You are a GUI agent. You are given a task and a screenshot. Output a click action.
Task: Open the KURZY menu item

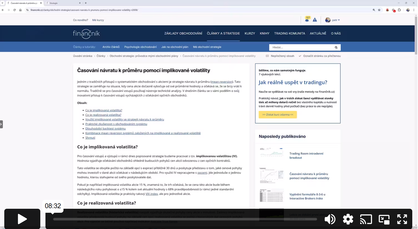coord(250,33)
